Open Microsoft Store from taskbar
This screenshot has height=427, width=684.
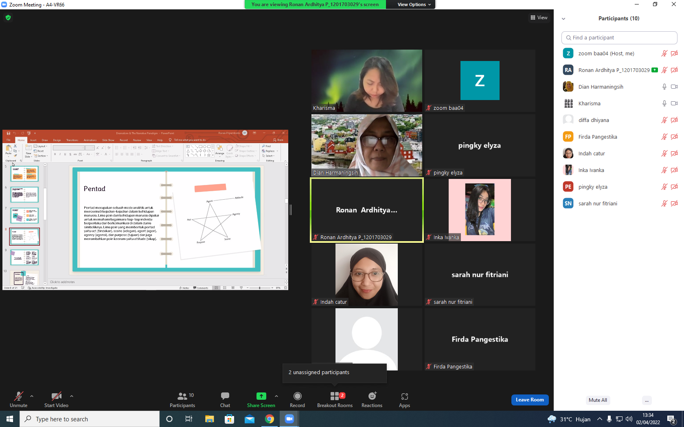[229, 419]
